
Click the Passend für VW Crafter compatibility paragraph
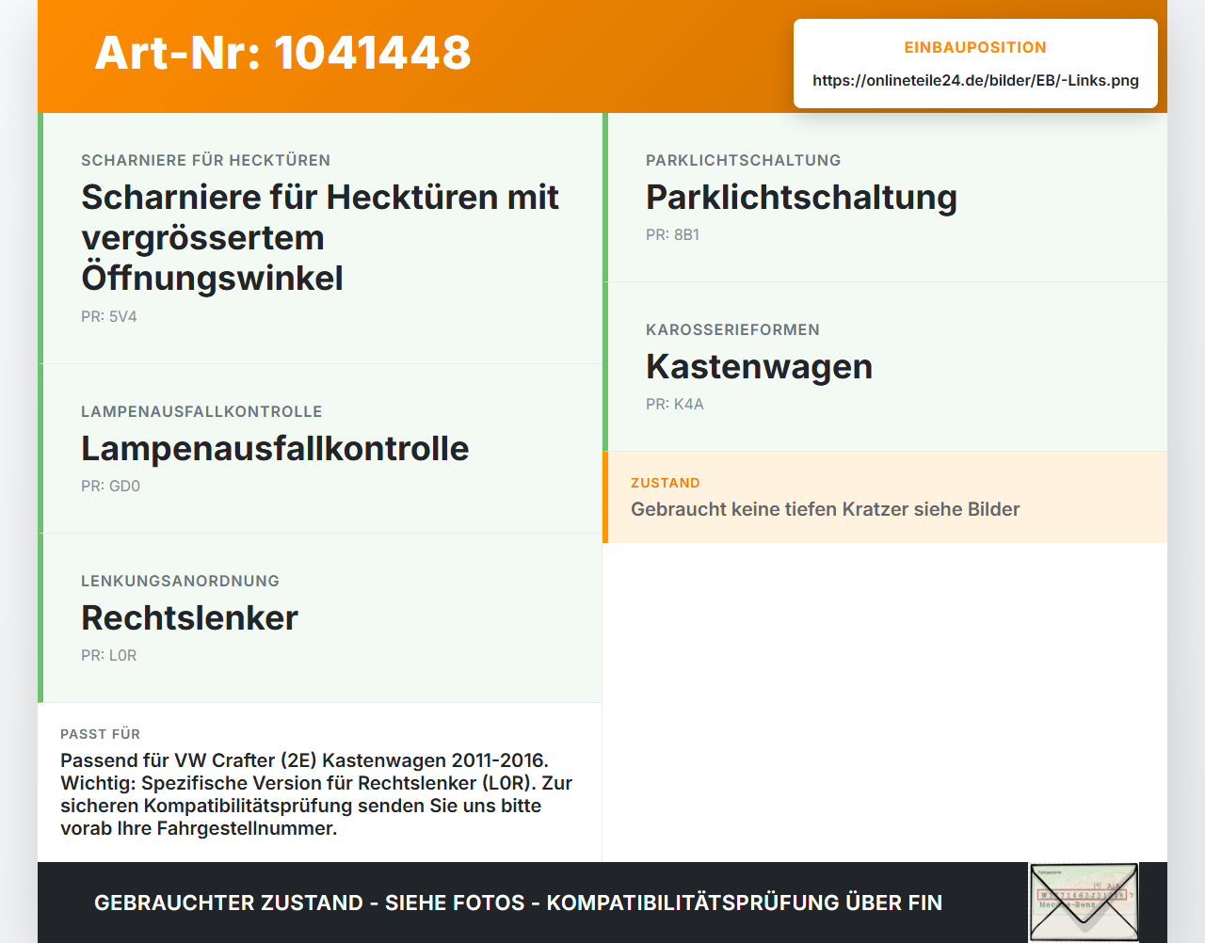(316, 794)
